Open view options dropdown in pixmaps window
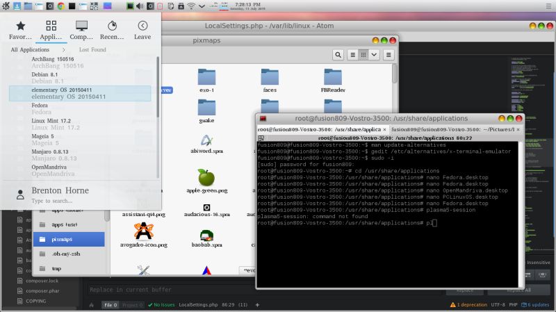This screenshot has width=556, height=312. pyautogui.click(x=374, y=55)
